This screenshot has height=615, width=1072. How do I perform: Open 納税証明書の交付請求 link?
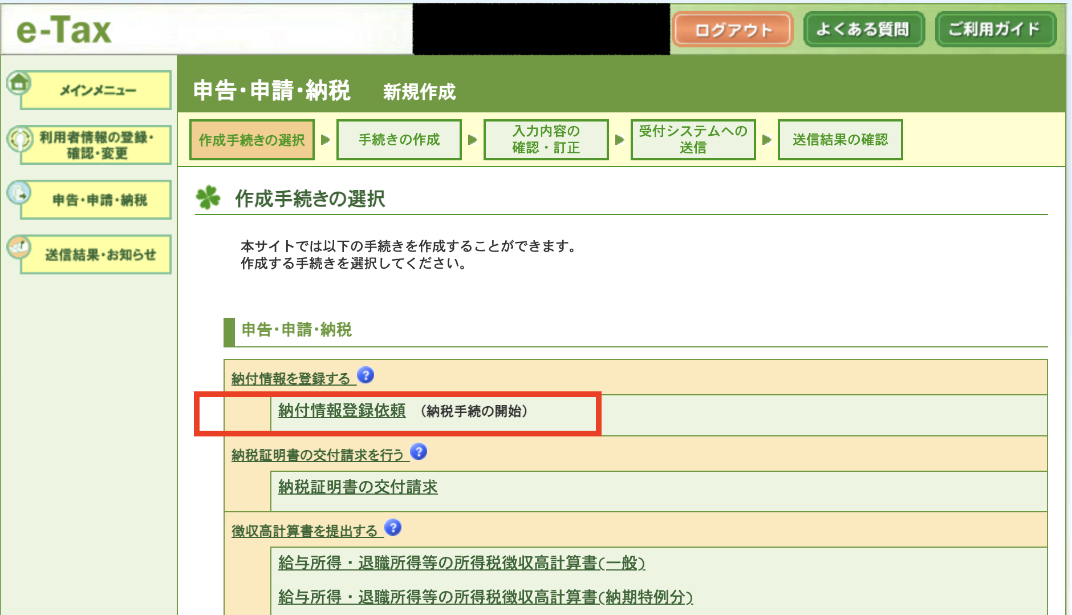tap(358, 487)
